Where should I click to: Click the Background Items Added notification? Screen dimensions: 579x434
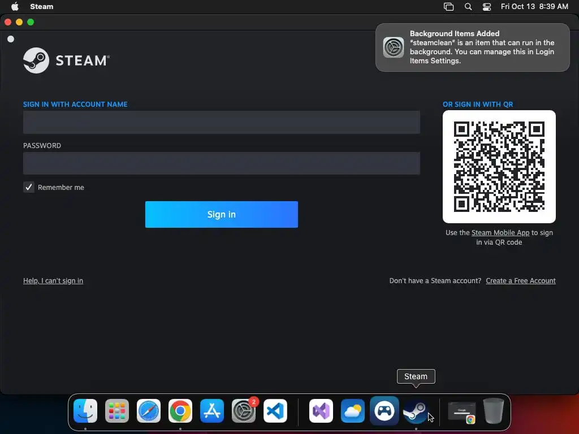click(x=473, y=47)
